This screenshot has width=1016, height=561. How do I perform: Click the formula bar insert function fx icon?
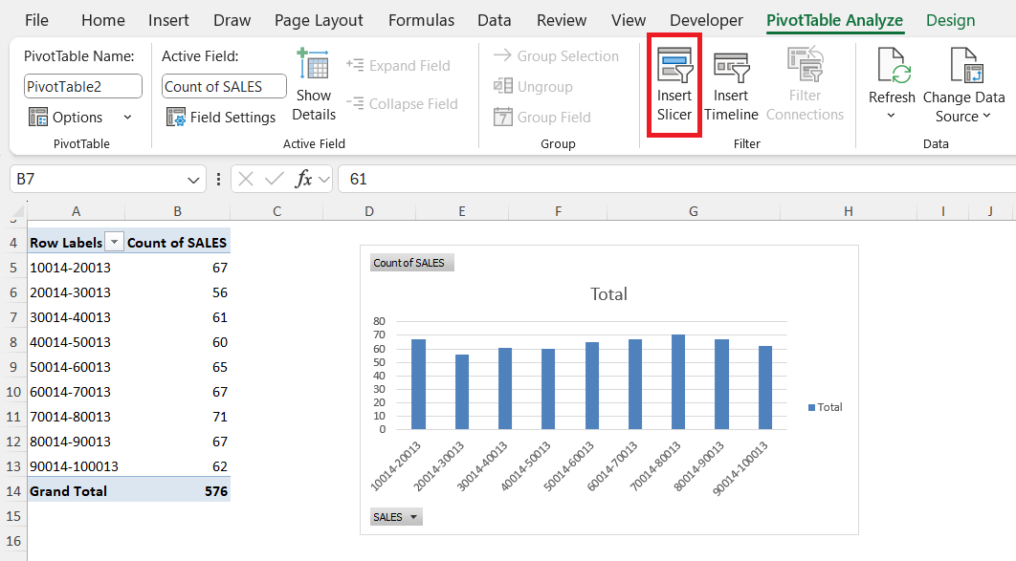click(x=303, y=179)
